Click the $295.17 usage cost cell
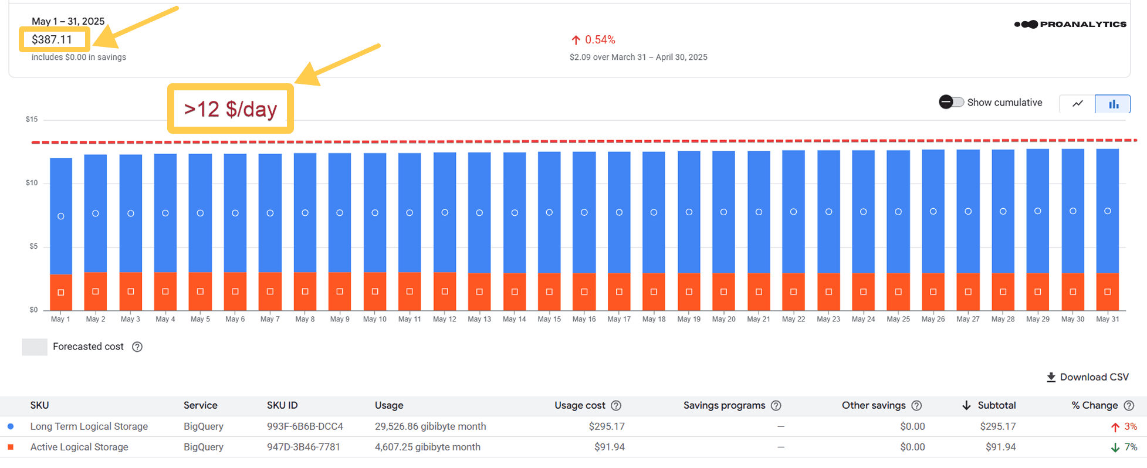This screenshot has height=468, width=1147. [x=607, y=426]
